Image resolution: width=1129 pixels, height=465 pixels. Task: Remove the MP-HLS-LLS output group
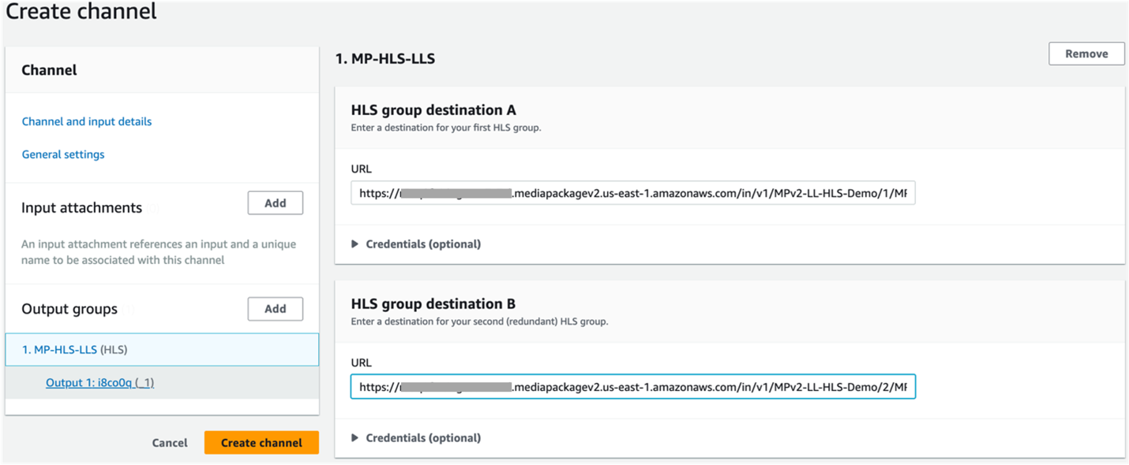click(x=1086, y=54)
